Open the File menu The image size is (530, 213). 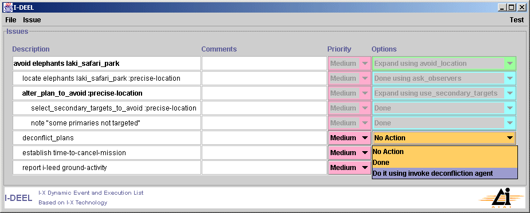pos(11,20)
